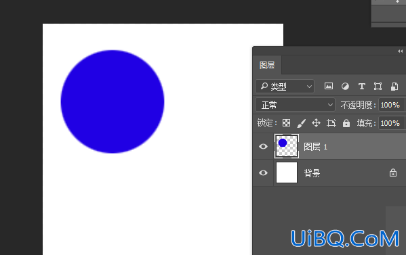Lock position move-arrows icon

pyautogui.click(x=316, y=123)
